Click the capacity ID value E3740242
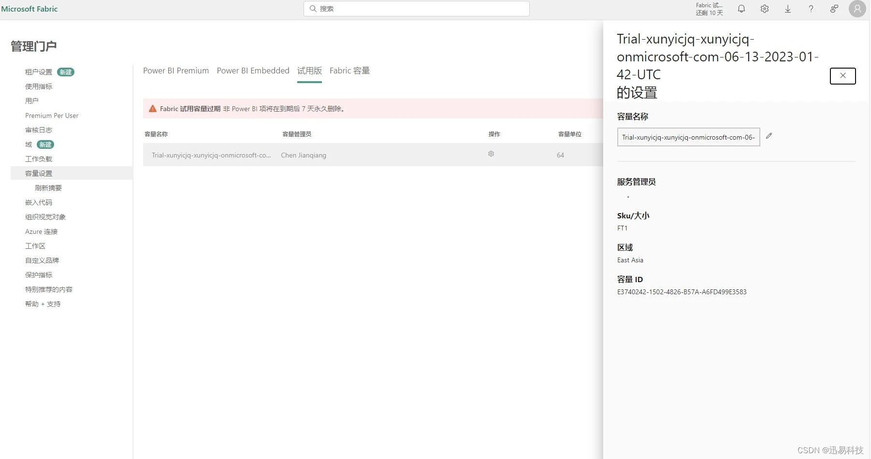This screenshot has width=871, height=459. click(x=682, y=292)
